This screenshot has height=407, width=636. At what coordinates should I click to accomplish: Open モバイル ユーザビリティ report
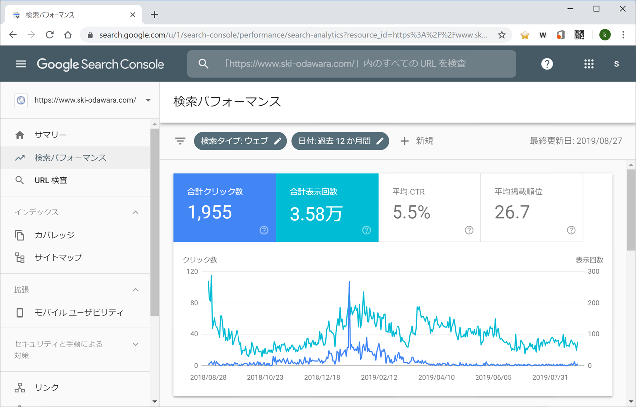click(x=75, y=313)
